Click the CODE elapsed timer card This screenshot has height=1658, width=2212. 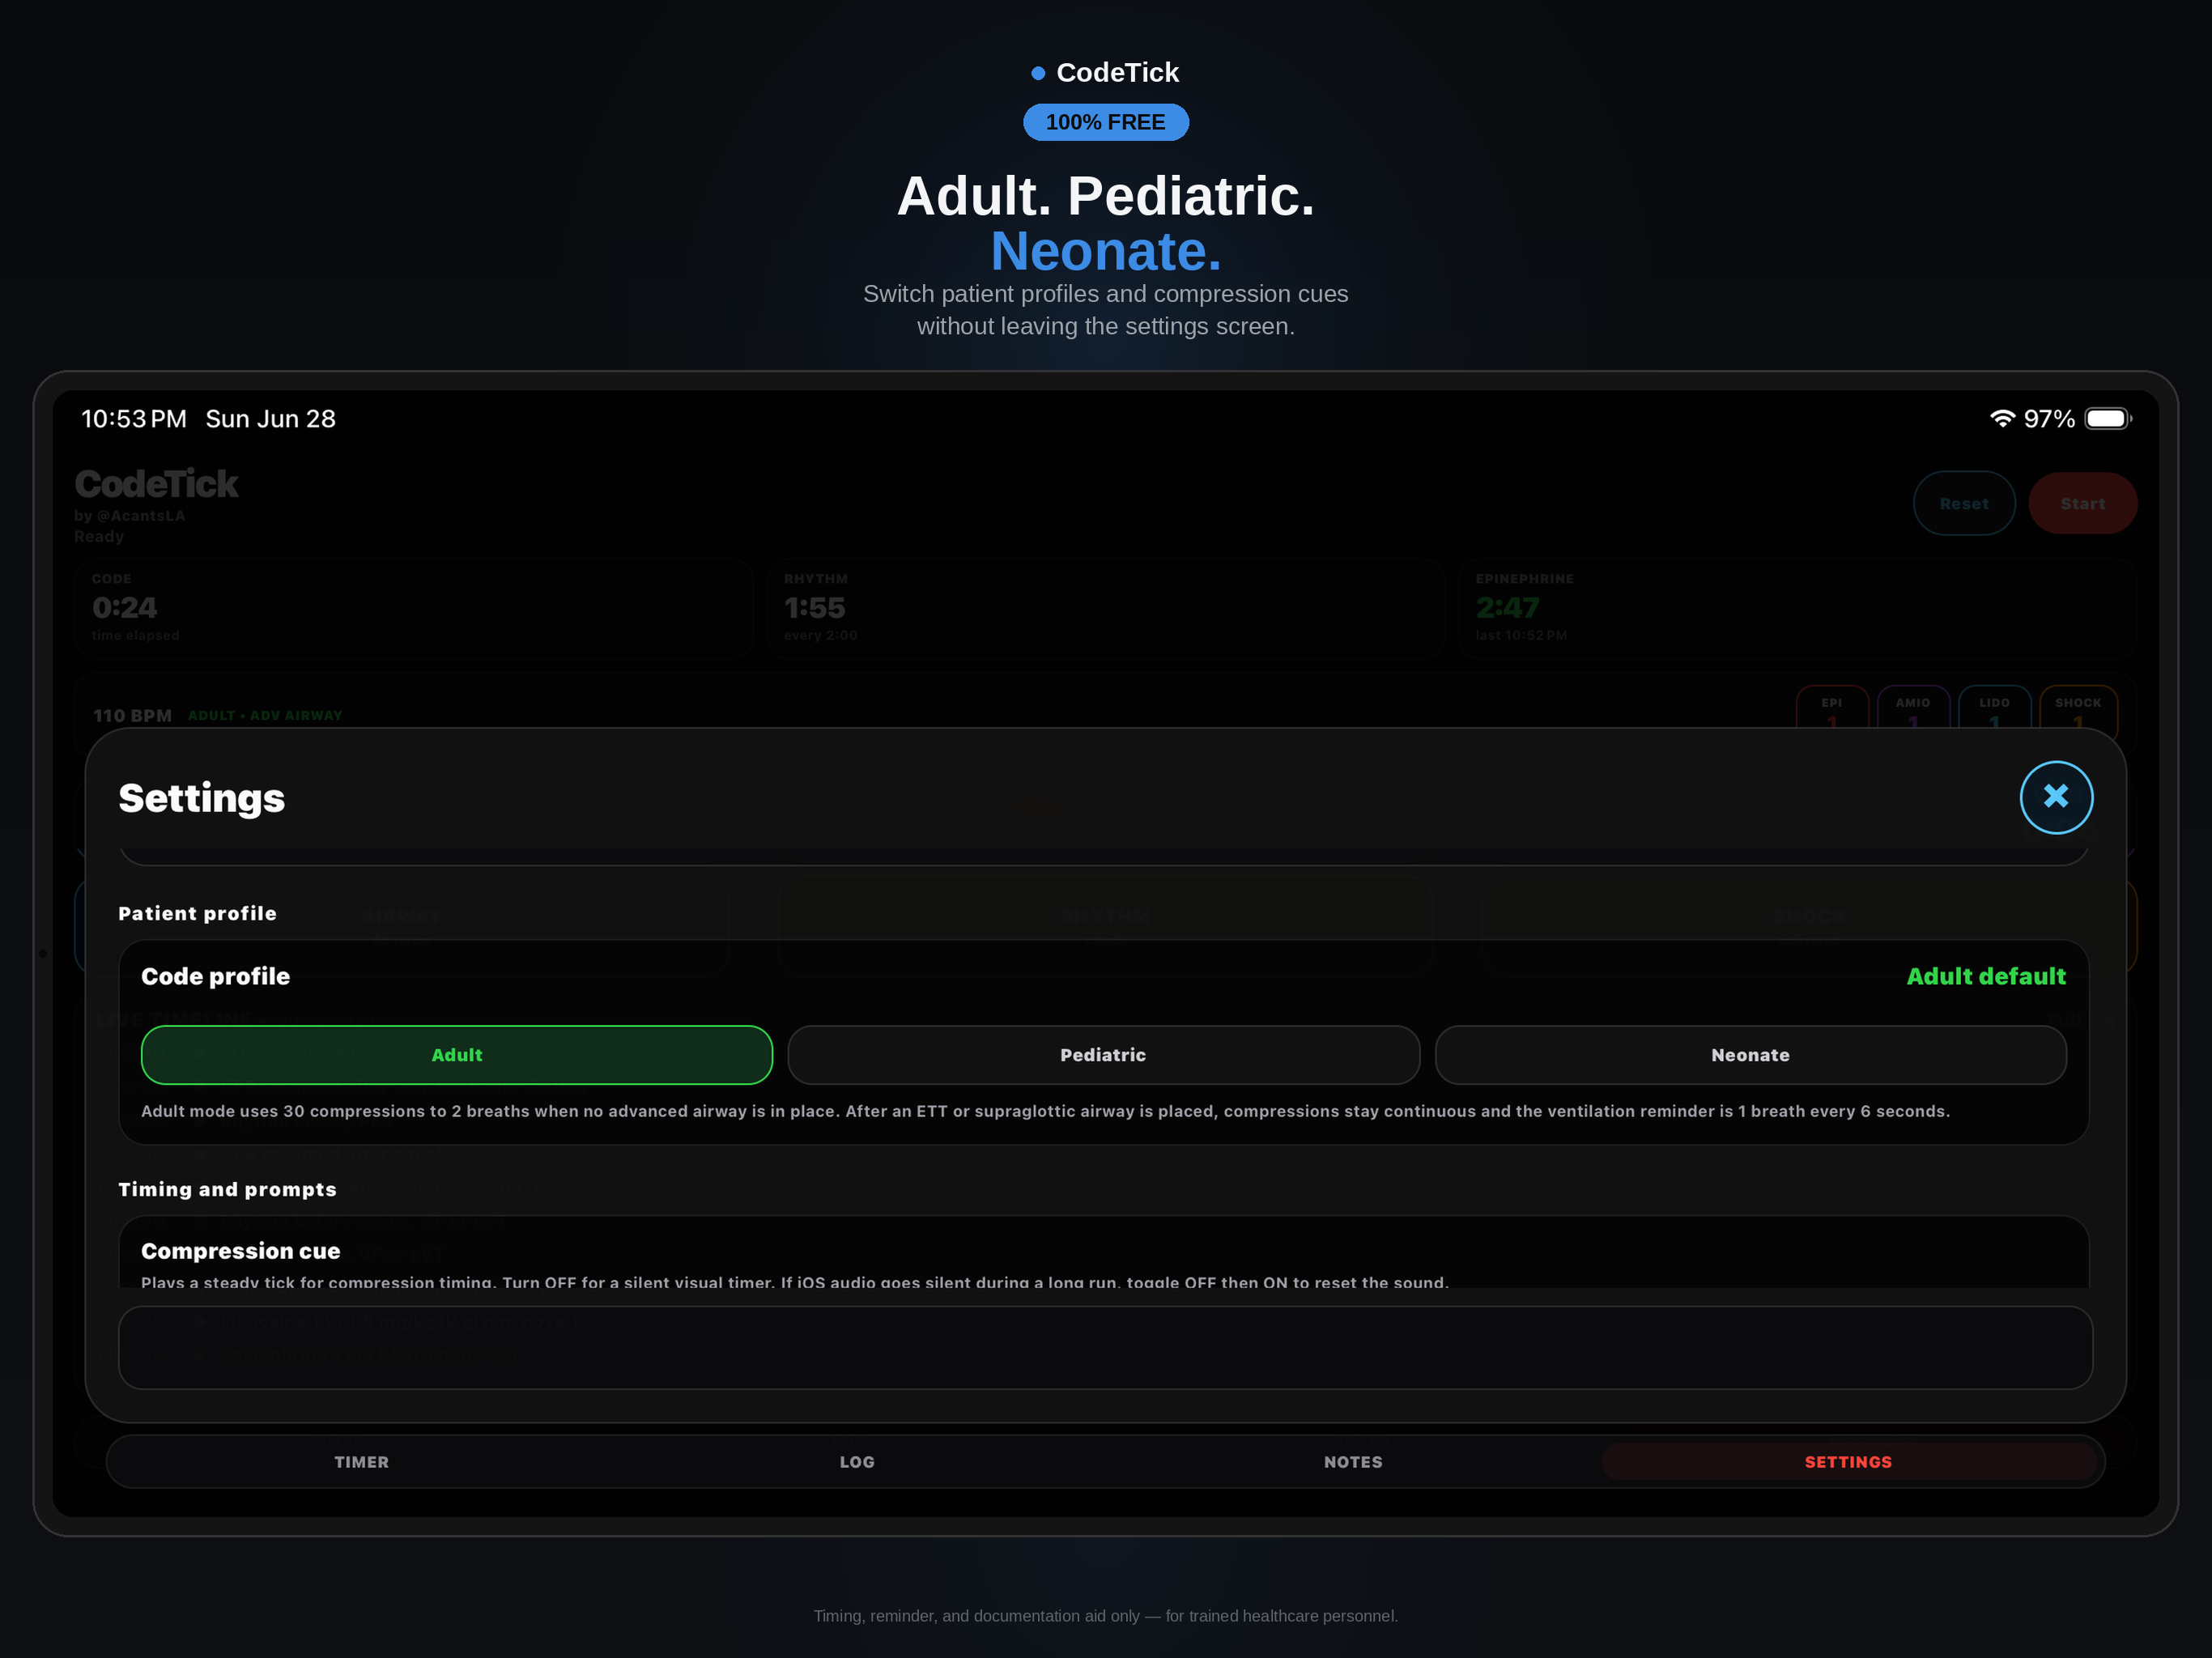413,608
